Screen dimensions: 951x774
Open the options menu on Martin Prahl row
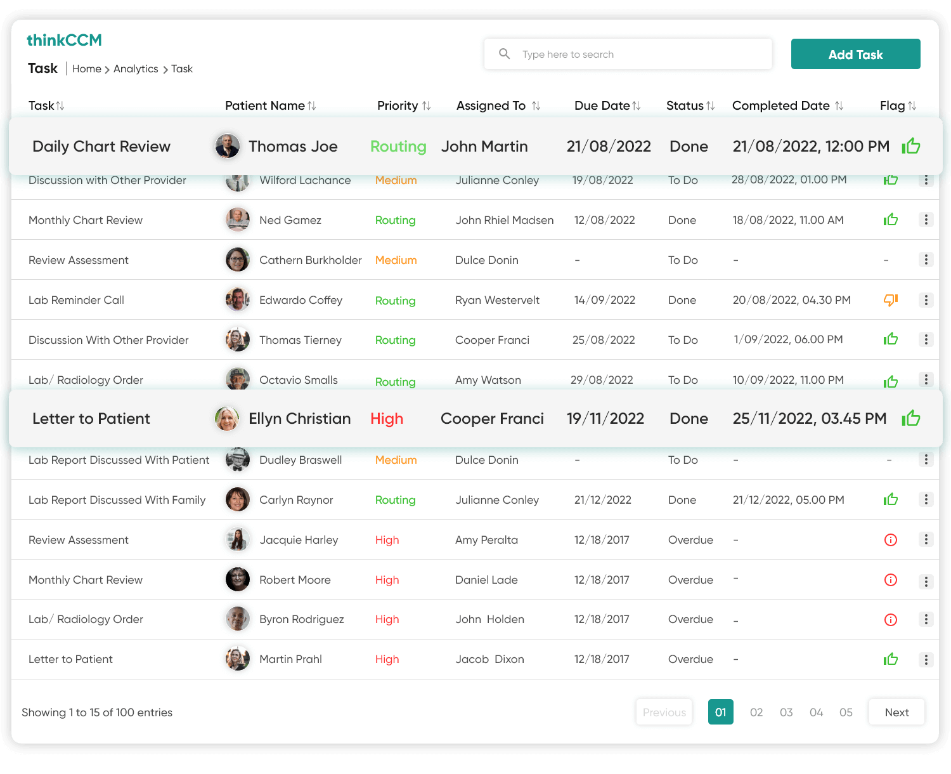[926, 659]
